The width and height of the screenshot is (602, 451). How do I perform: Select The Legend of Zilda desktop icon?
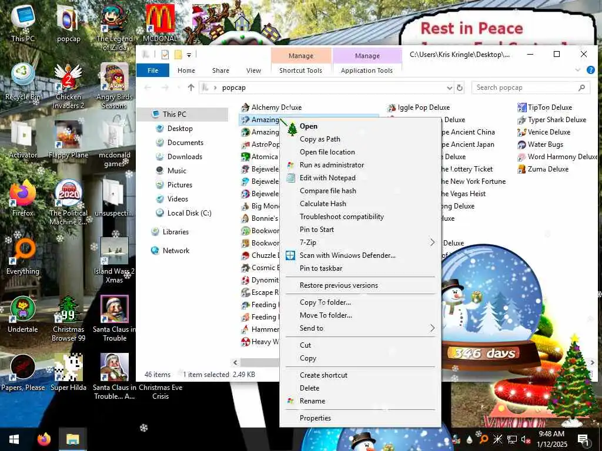(115, 28)
